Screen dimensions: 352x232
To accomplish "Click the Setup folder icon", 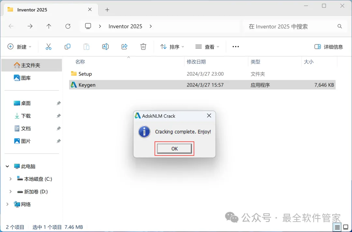I will pos(74,74).
